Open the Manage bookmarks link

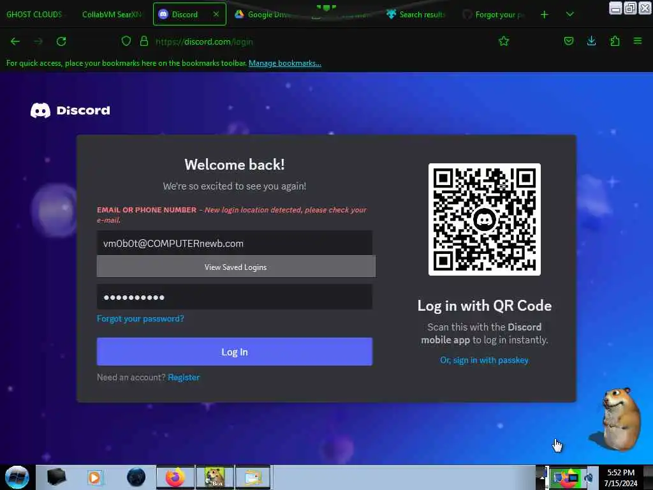pyautogui.click(x=285, y=63)
